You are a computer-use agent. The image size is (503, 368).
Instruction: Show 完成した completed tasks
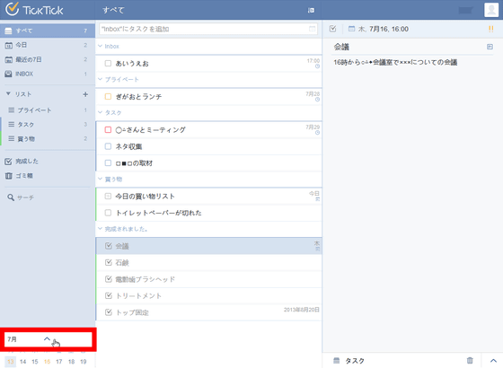click(x=48, y=162)
